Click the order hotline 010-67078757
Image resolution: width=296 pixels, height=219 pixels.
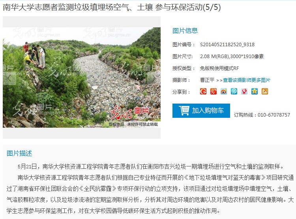click(x=274, y=115)
